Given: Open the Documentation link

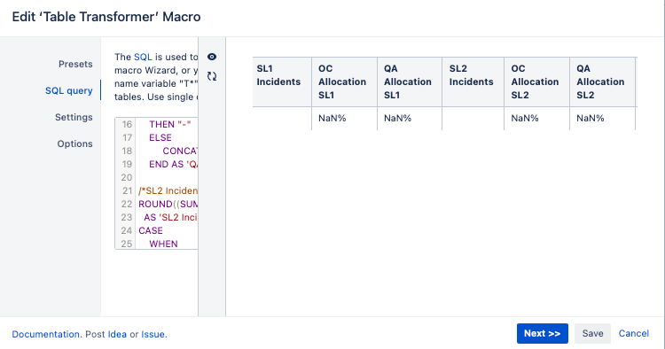Looking at the screenshot, I should pyautogui.click(x=45, y=334).
